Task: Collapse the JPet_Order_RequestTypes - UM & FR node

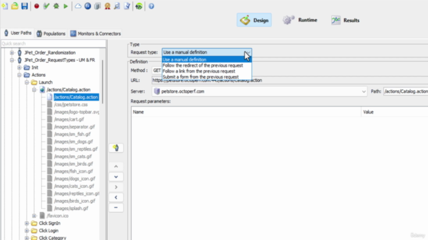Action: coord(12,60)
